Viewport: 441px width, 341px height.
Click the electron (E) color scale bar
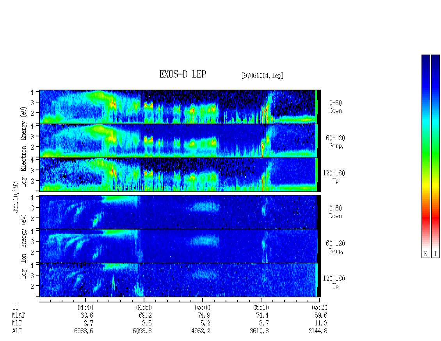pyautogui.click(x=425, y=152)
